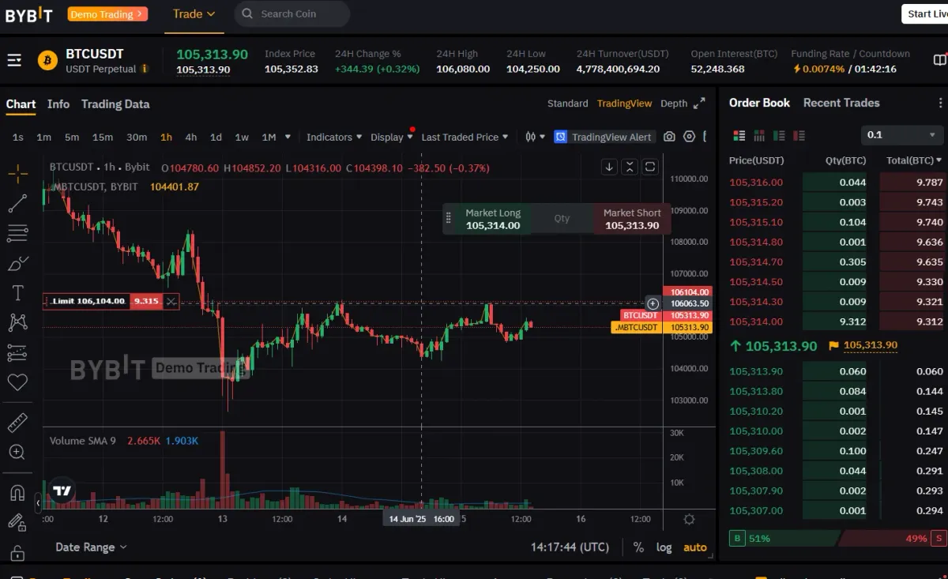Click the plus icon at 106063.50 price
948x579 pixels.
click(653, 303)
